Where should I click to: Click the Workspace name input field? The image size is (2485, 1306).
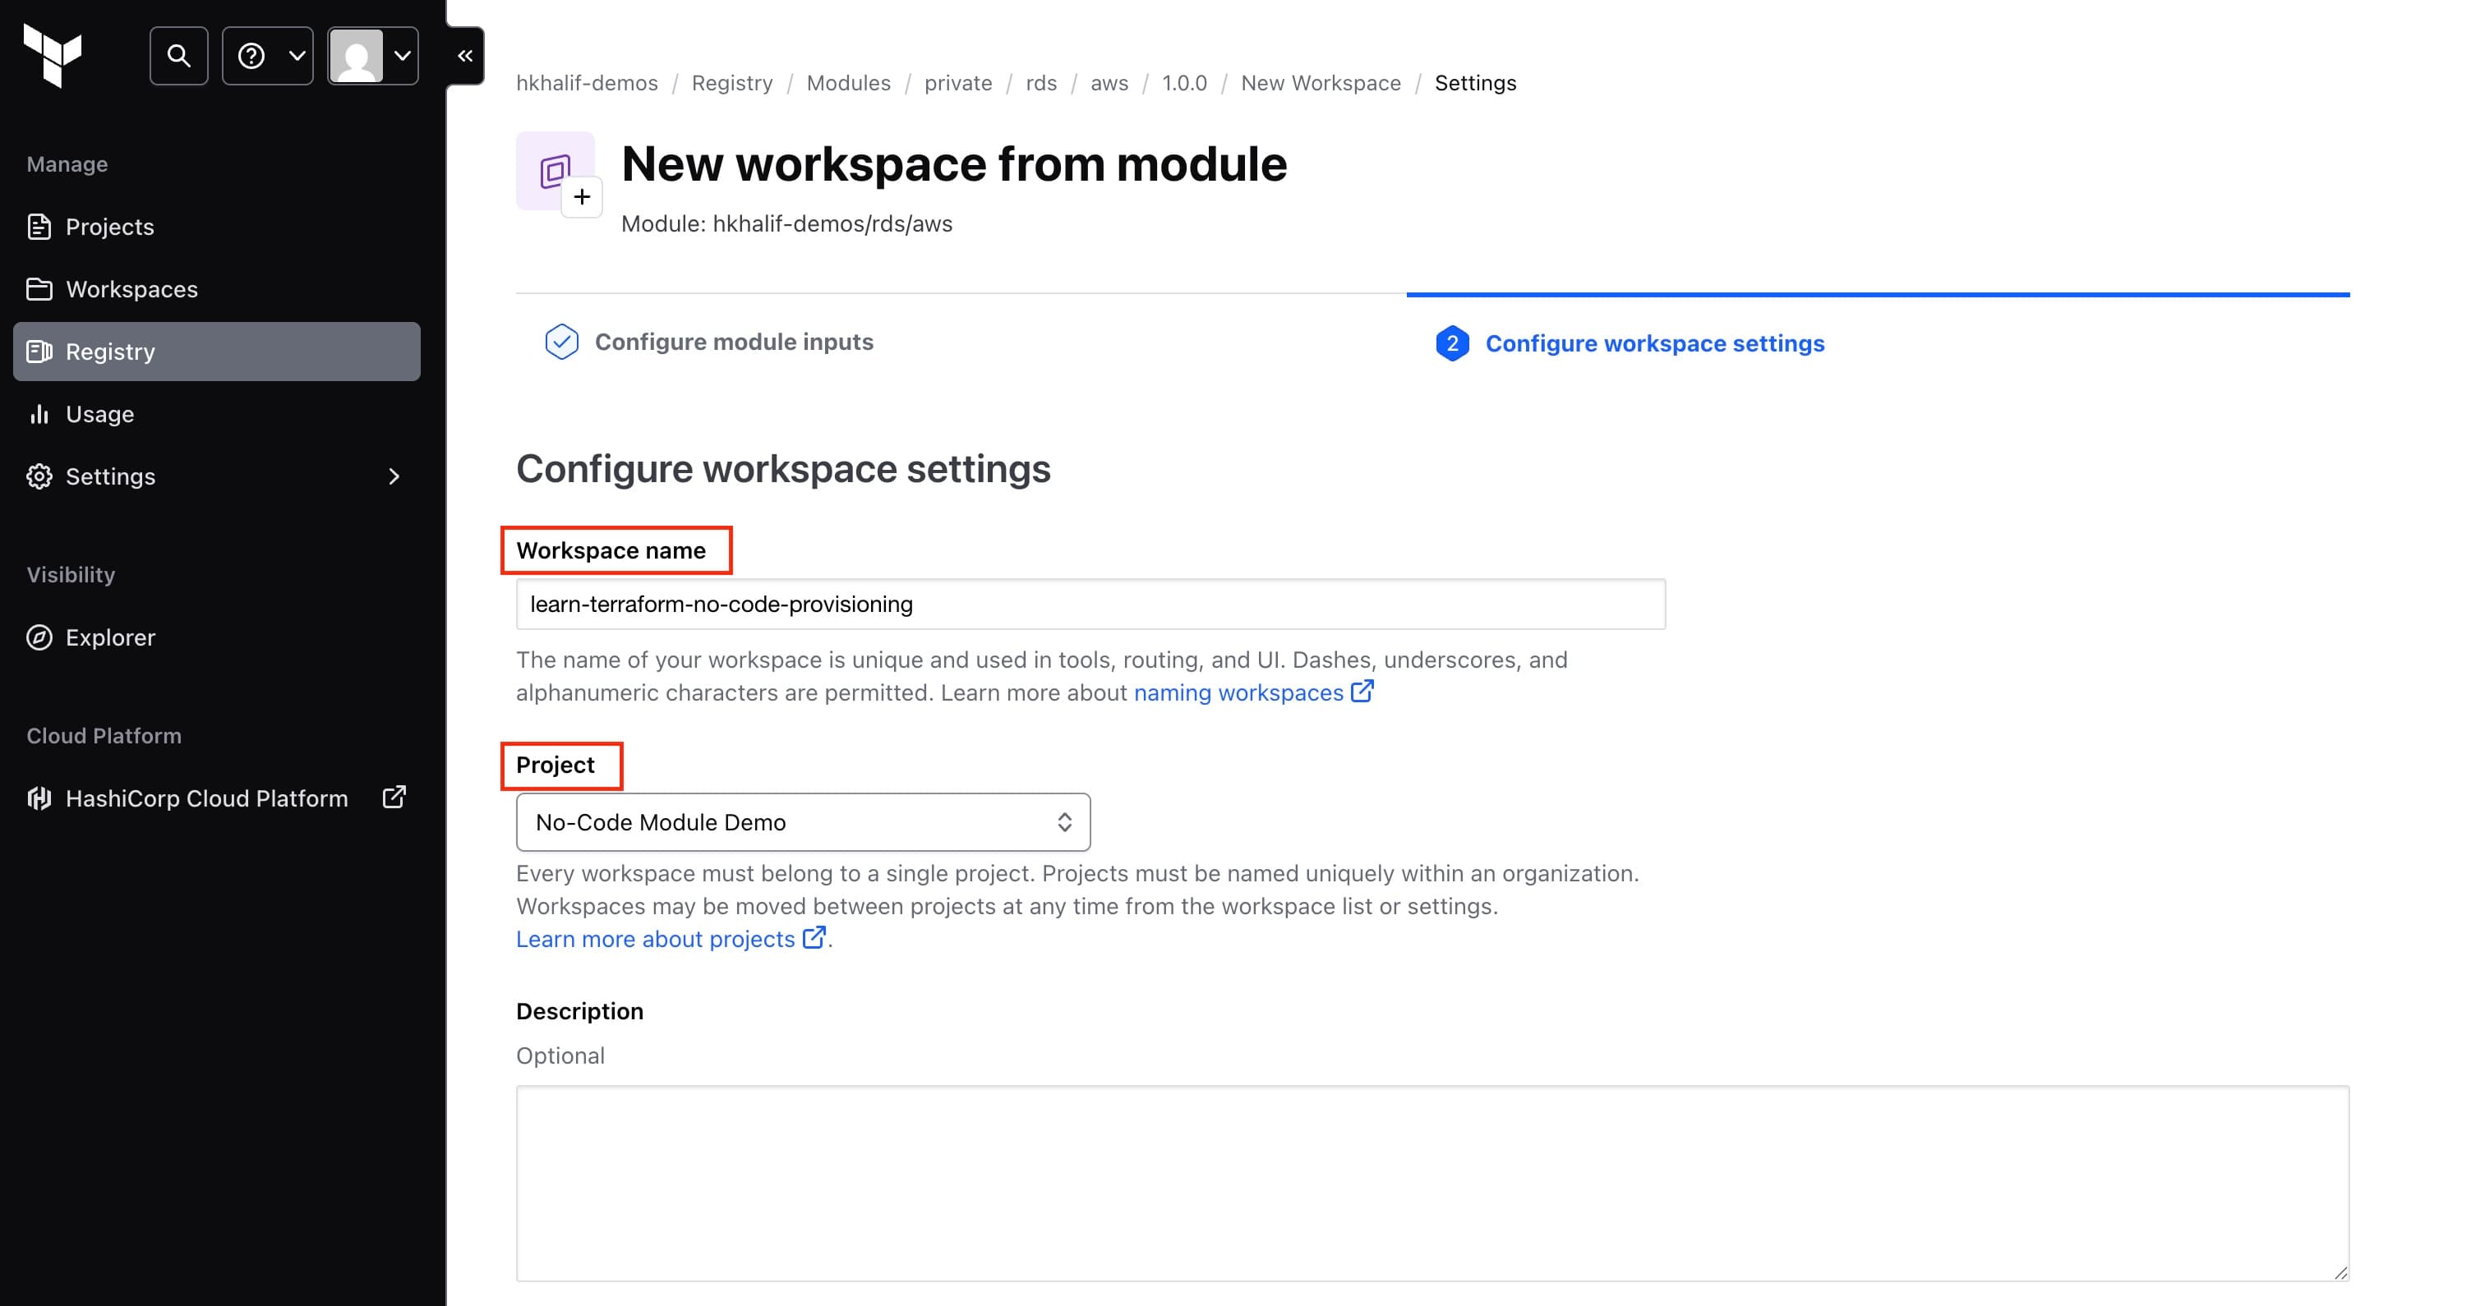(1090, 604)
